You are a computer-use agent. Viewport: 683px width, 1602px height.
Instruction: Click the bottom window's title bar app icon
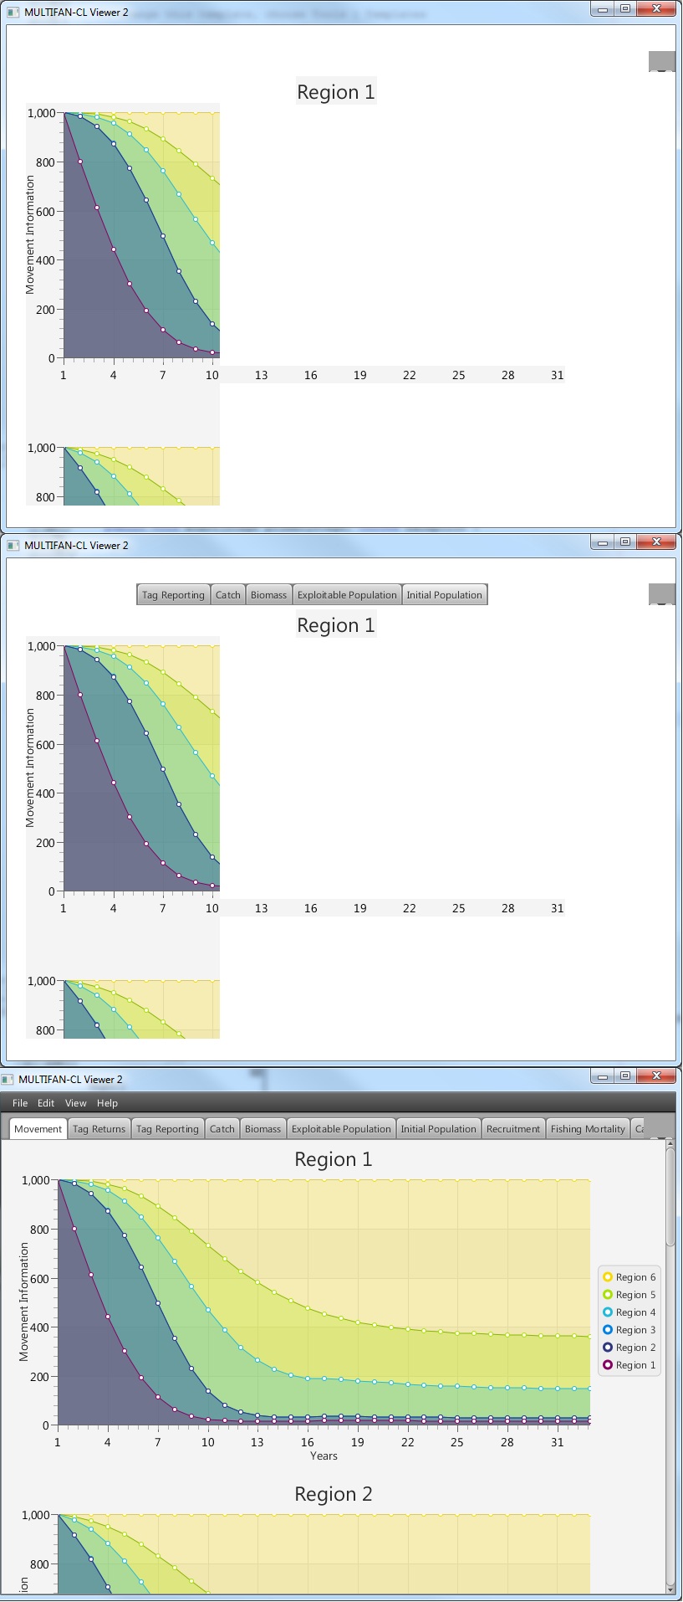(x=8, y=1079)
